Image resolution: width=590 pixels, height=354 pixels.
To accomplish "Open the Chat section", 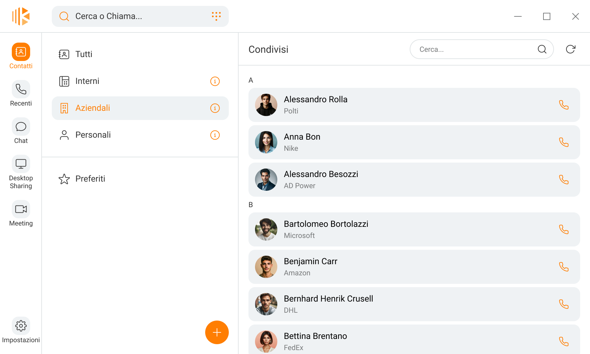I will pos(21,131).
